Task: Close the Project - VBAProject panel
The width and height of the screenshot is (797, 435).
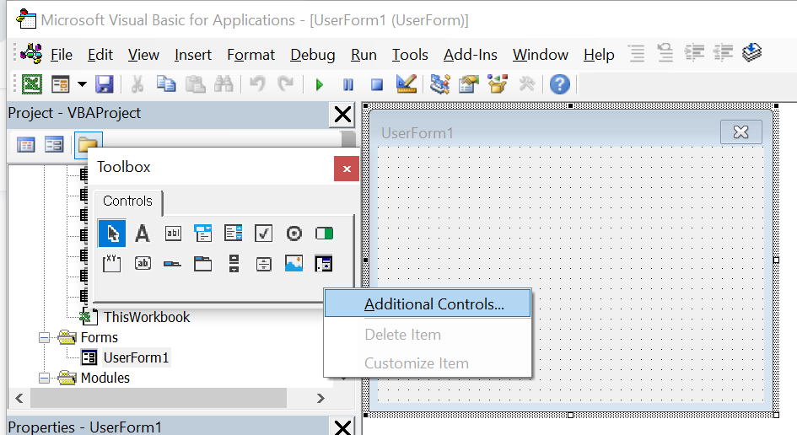Action: point(343,115)
